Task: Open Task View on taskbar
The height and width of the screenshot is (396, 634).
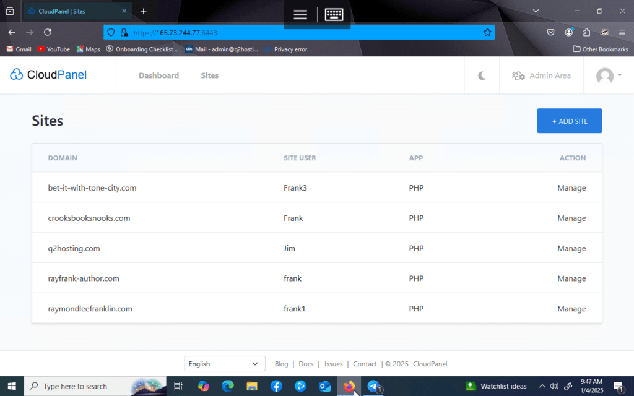Action: tap(178, 386)
